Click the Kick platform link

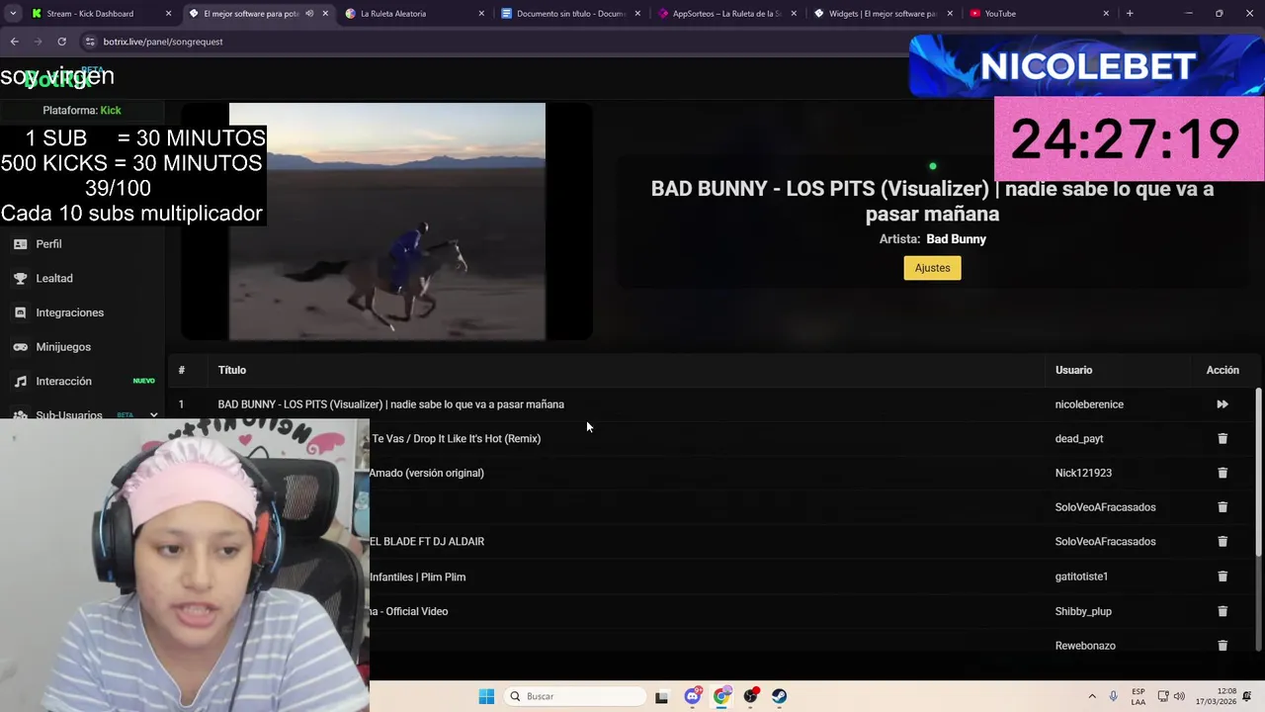(x=111, y=111)
